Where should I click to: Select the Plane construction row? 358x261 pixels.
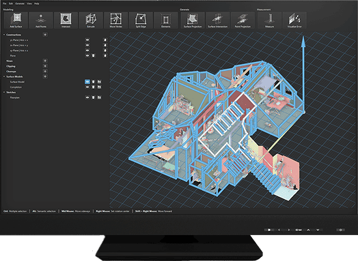13,56
